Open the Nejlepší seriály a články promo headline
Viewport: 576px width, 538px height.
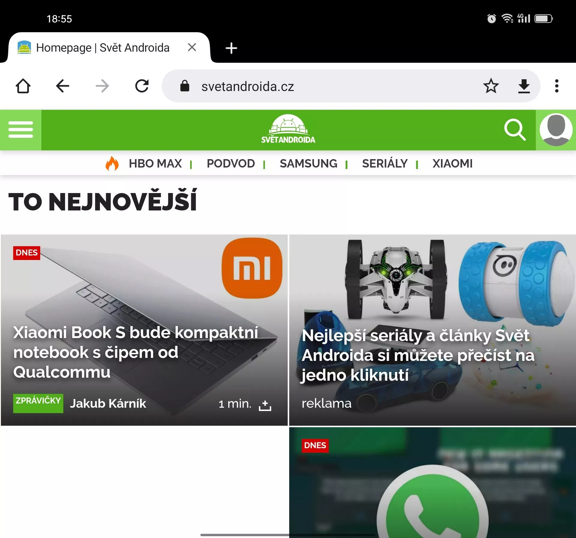click(x=418, y=355)
